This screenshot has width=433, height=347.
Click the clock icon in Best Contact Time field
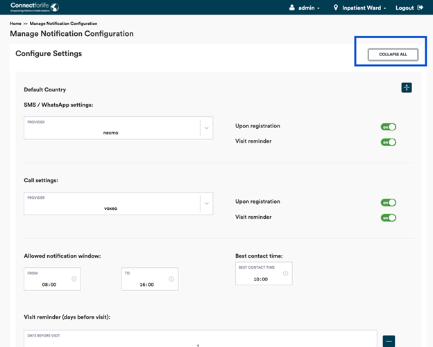285,274
